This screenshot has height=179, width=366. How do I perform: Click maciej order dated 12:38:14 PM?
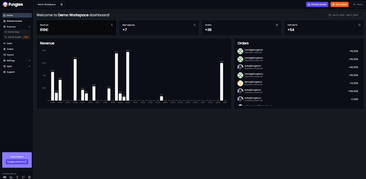click(x=298, y=59)
